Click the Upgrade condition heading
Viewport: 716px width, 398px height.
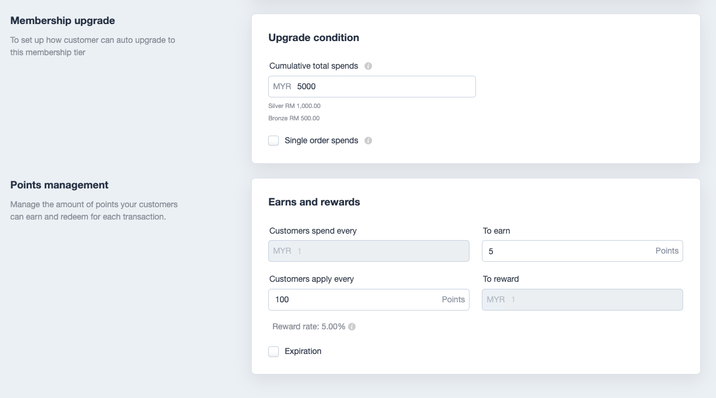(313, 38)
